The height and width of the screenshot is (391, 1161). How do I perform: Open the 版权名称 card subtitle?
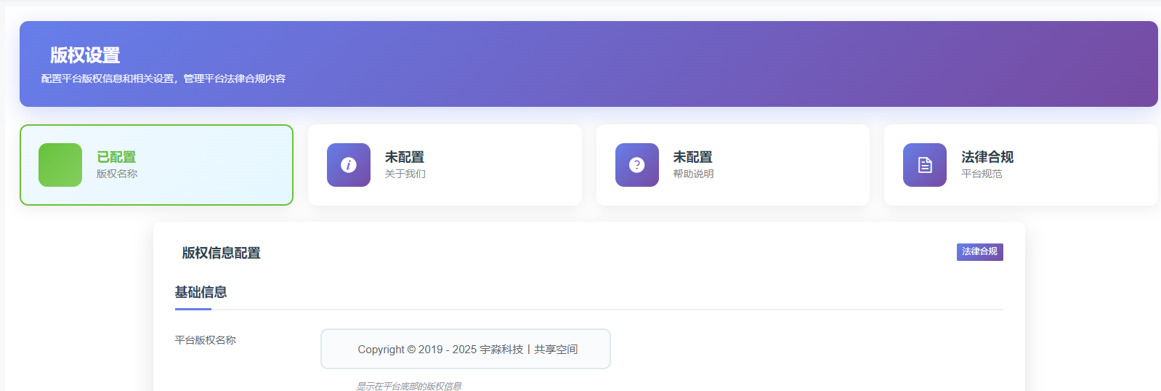(x=117, y=174)
